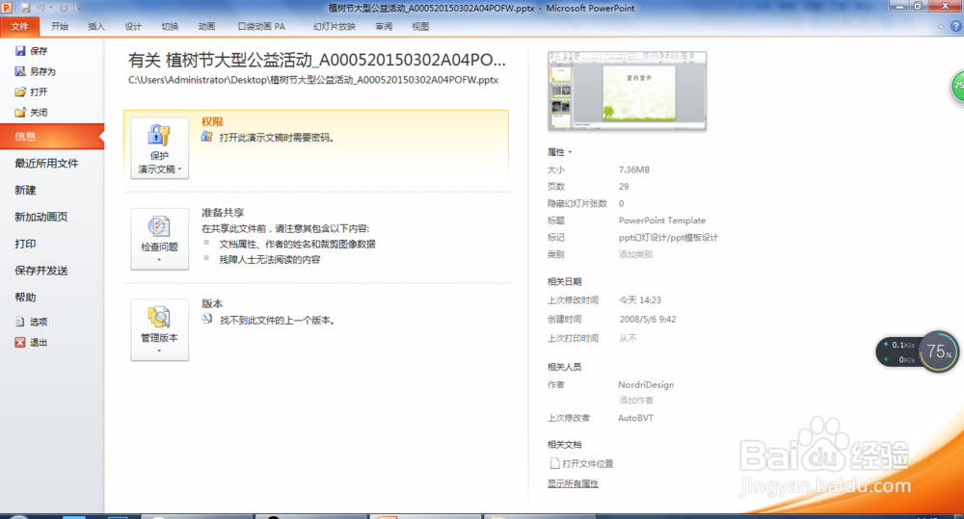Click the green 75 badge at right edge
This screenshot has width=964, height=519.
[957, 87]
